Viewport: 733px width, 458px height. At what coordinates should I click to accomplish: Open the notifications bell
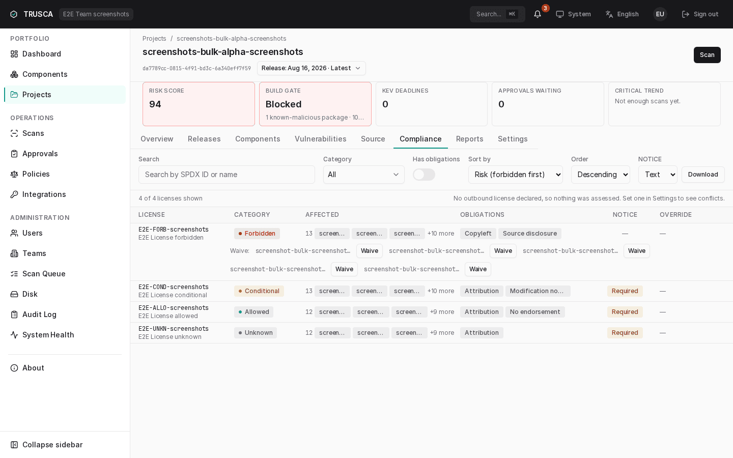pos(538,14)
